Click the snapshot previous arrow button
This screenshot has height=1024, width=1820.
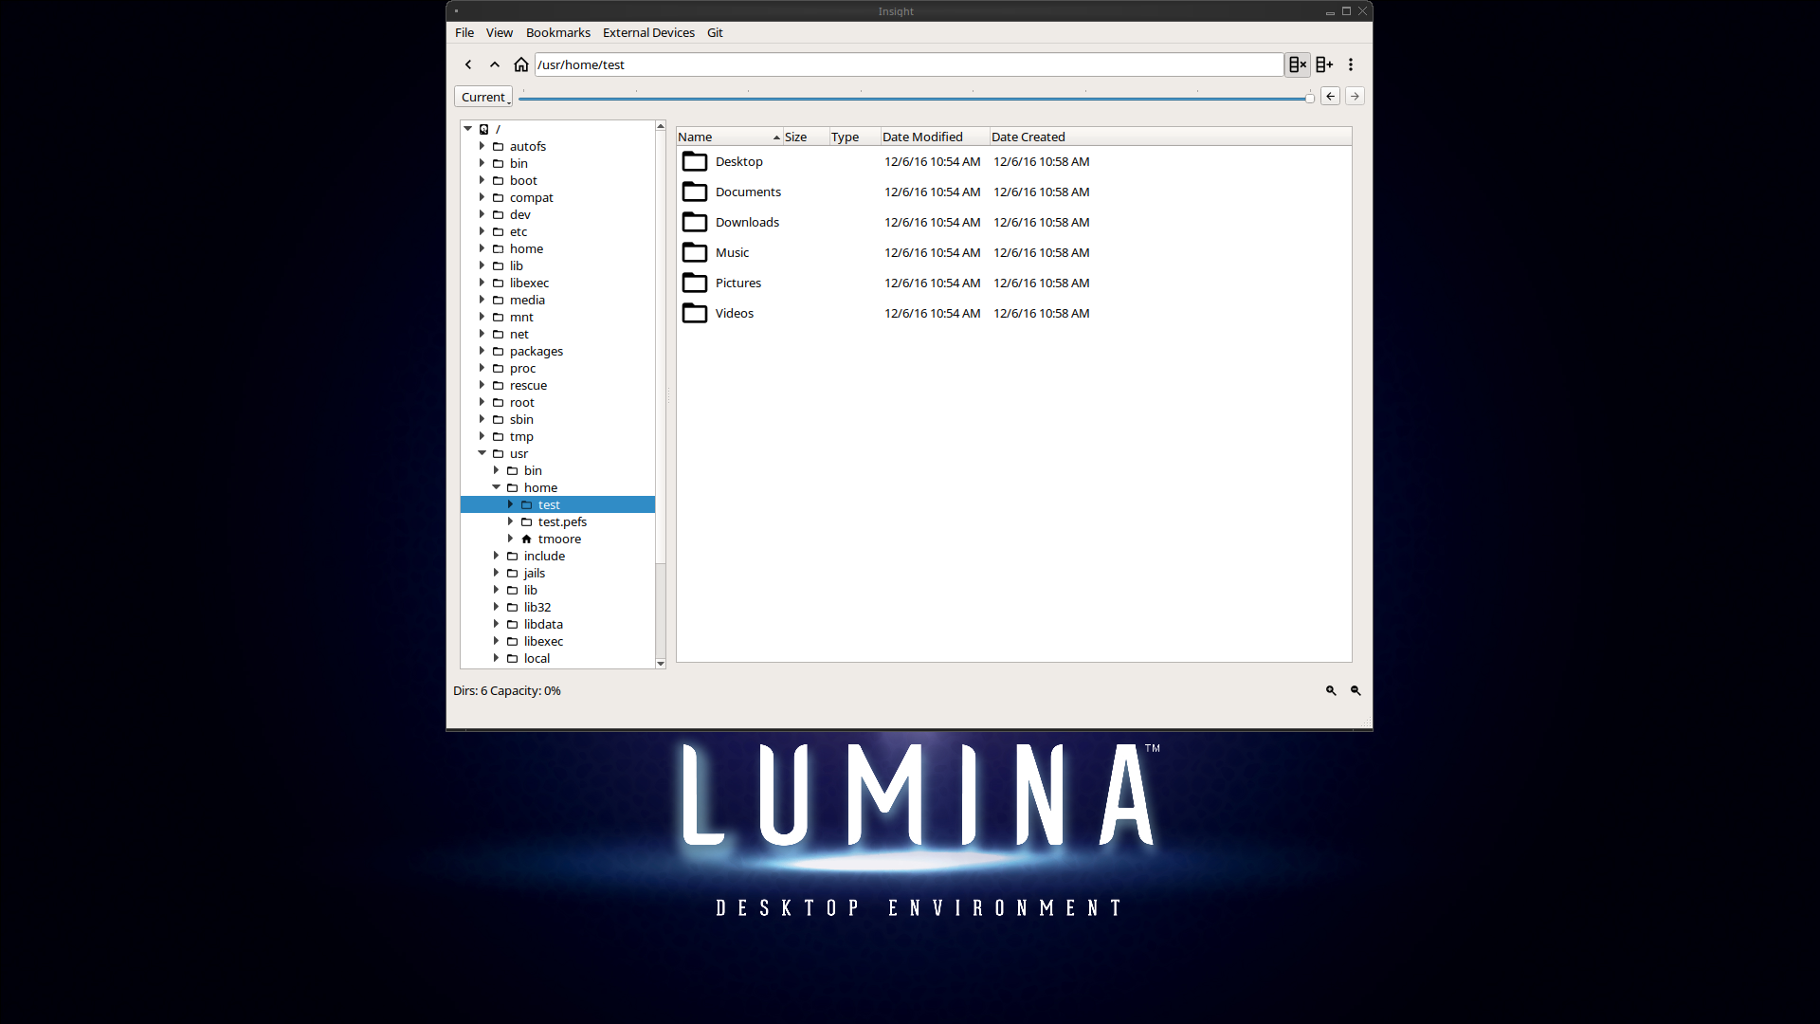tap(1330, 96)
